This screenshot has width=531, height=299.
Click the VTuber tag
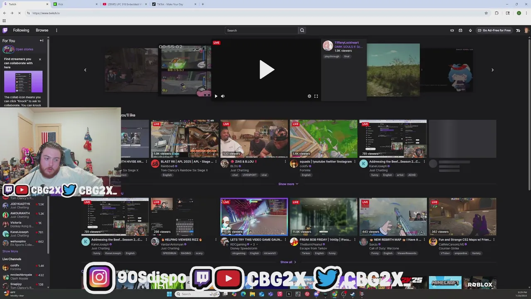click(x=446, y=253)
